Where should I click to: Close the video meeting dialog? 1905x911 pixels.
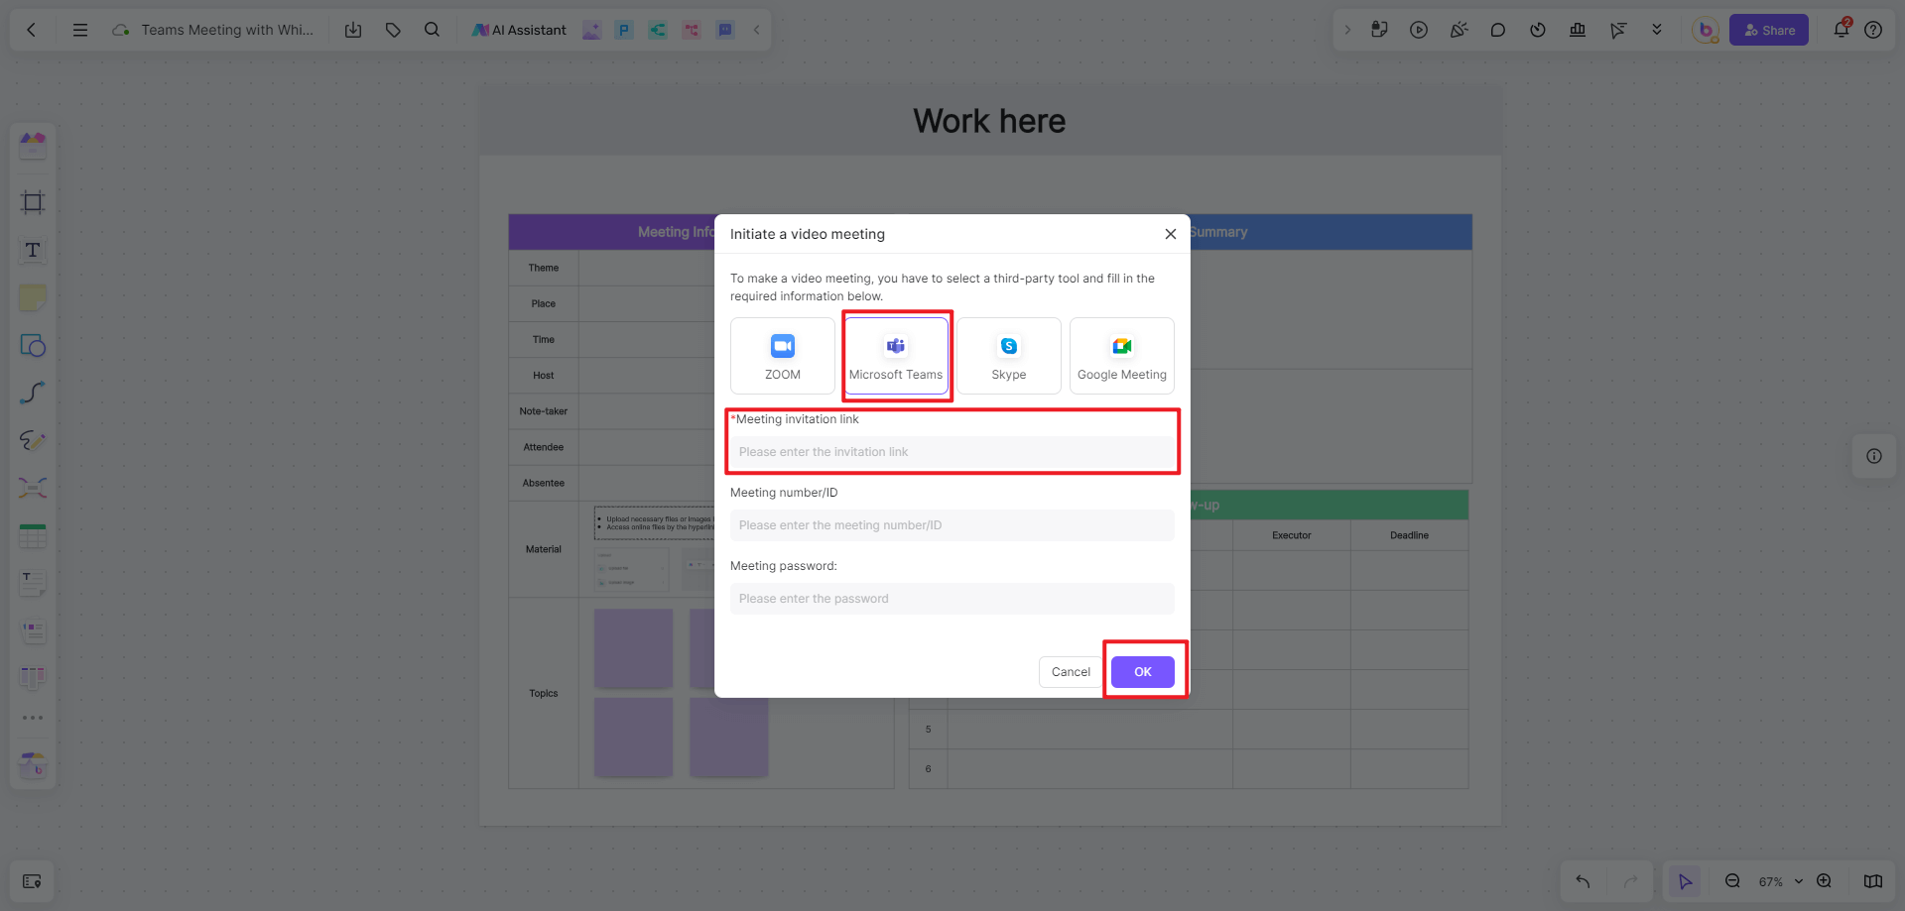tap(1171, 234)
